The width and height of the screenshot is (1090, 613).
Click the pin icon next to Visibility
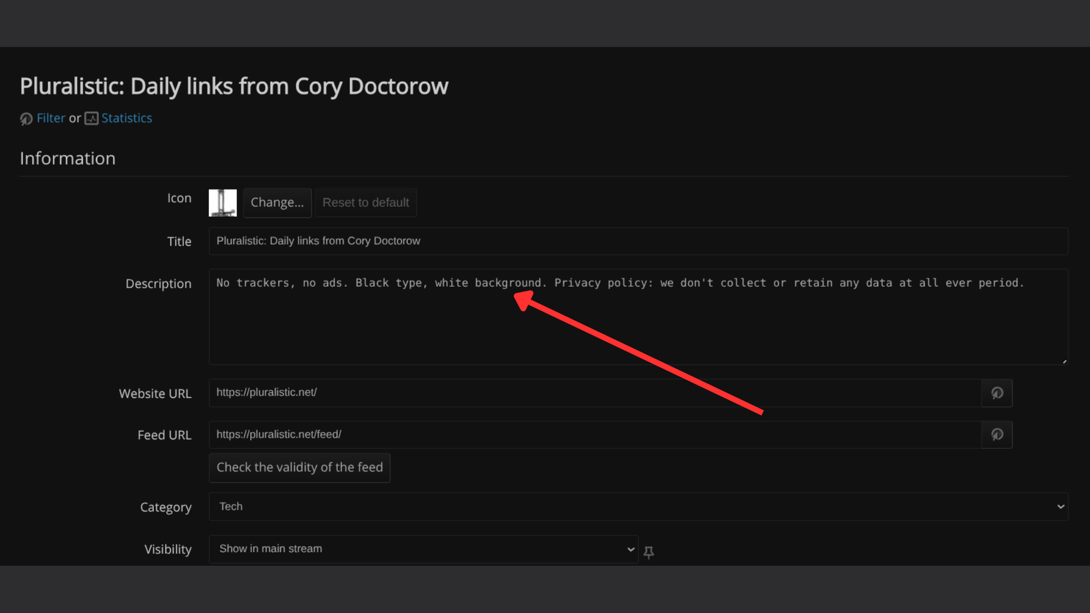click(x=649, y=552)
